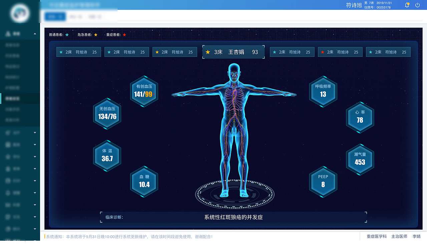Open patient card 3床 王杏娟
This screenshot has width=427, height=247.
point(234,52)
